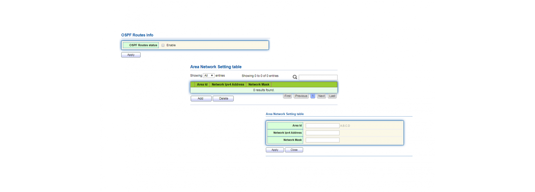Click the Next pagination button
Image resolution: width=535 pixels, height=192 pixels.
pos(321,96)
